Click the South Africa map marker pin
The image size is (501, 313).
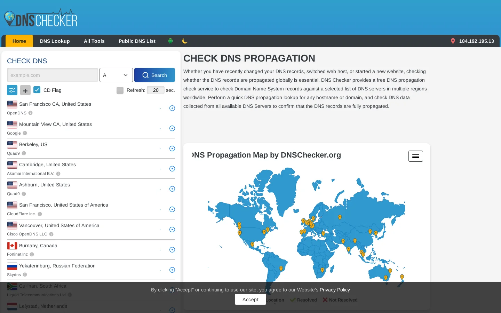pos(322,270)
